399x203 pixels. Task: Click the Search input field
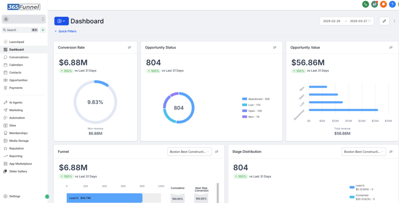(x=20, y=30)
